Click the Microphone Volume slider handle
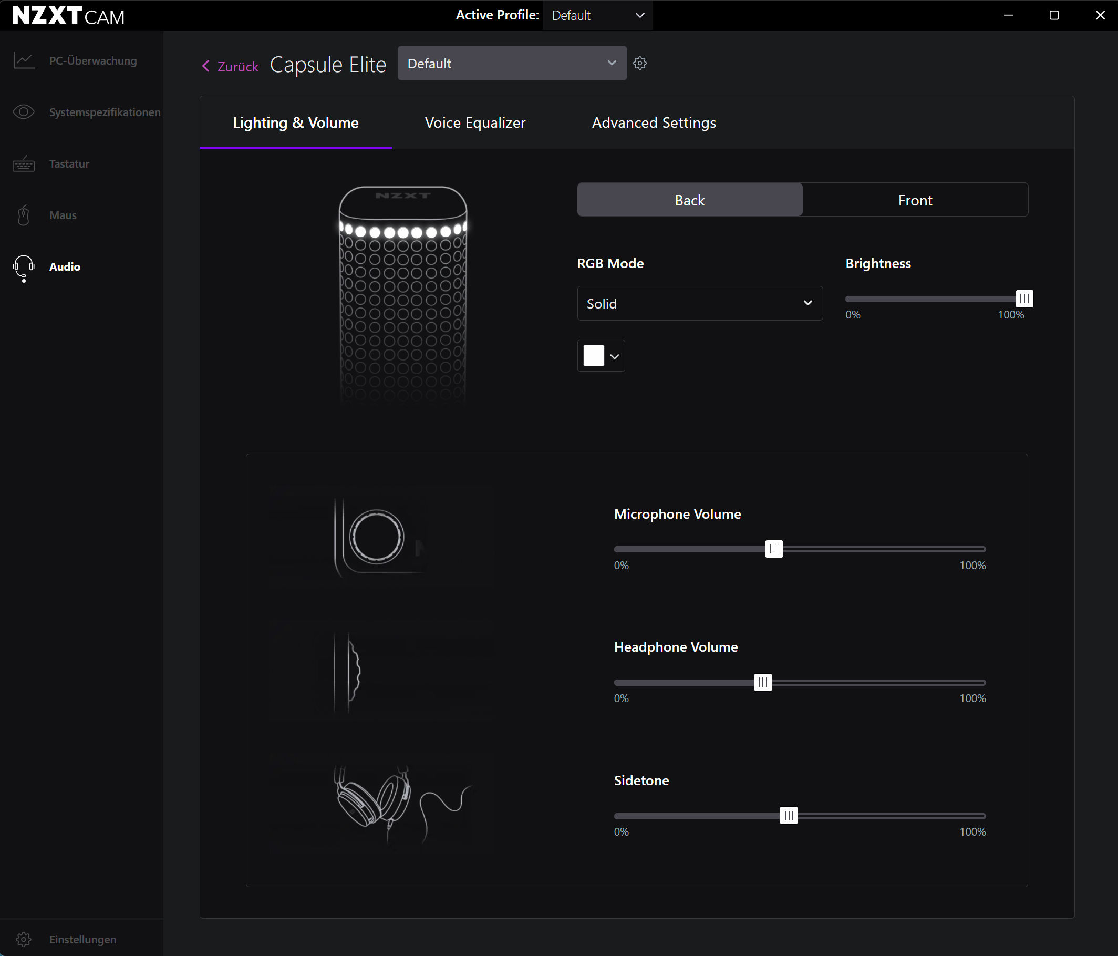Screen dimensions: 1118x956 (x=774, y=549)
